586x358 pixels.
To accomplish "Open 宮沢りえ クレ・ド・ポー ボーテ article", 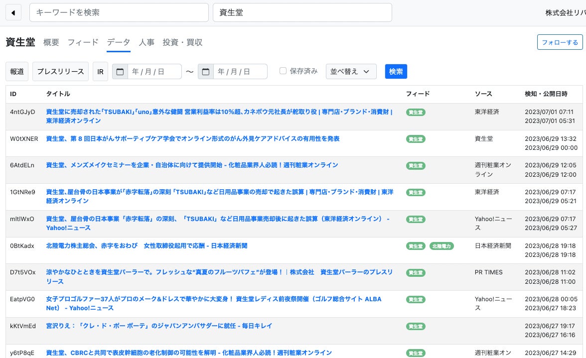I will 159,326.
